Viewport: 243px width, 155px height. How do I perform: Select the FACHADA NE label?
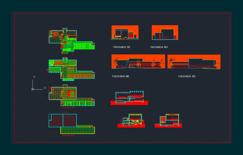tap(121, 76)
